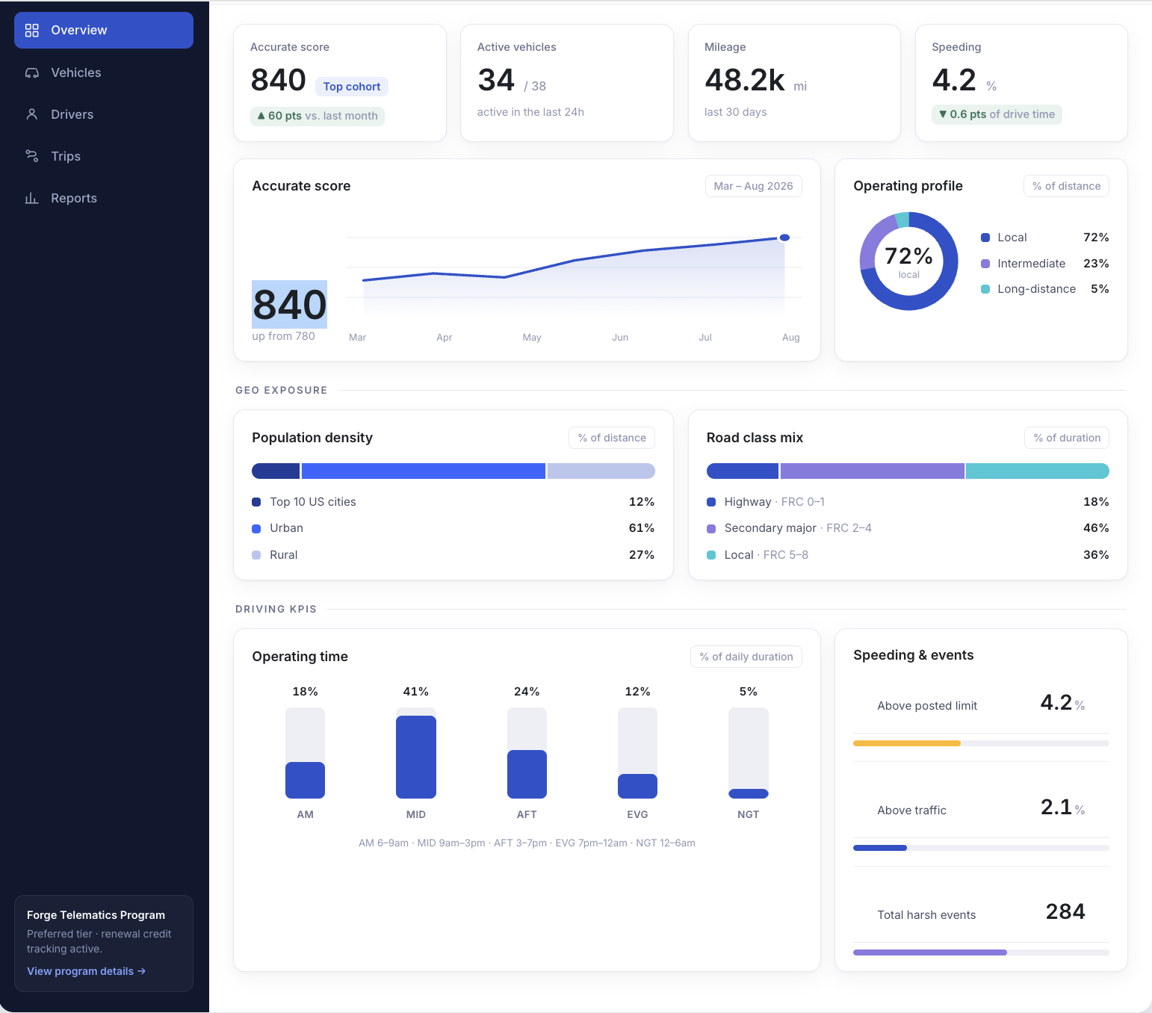Click the Highway segment of the Road class bar
1152x1013 pixels.
tap(743, 471)
